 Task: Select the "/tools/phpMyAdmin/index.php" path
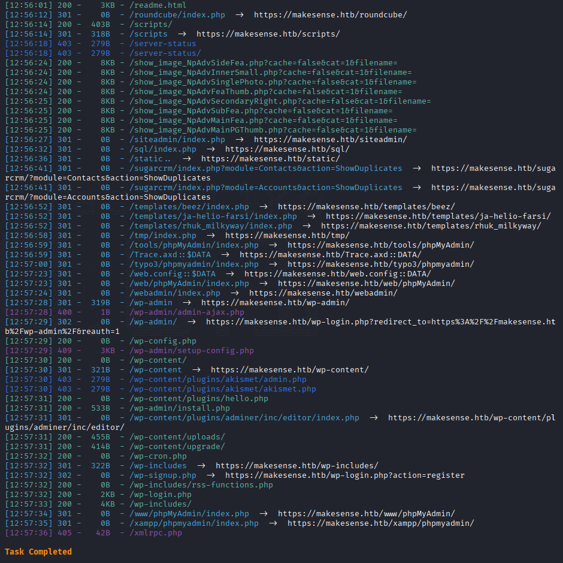click(194, 245)
